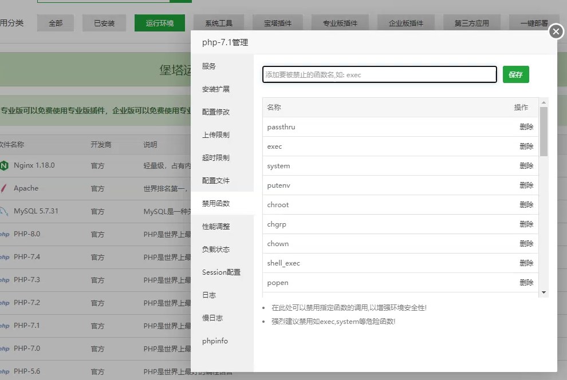The height and width of the screenshot is (380, 567).
Task: Open the 上传限制 section
Action: click(x=222, y=134)
